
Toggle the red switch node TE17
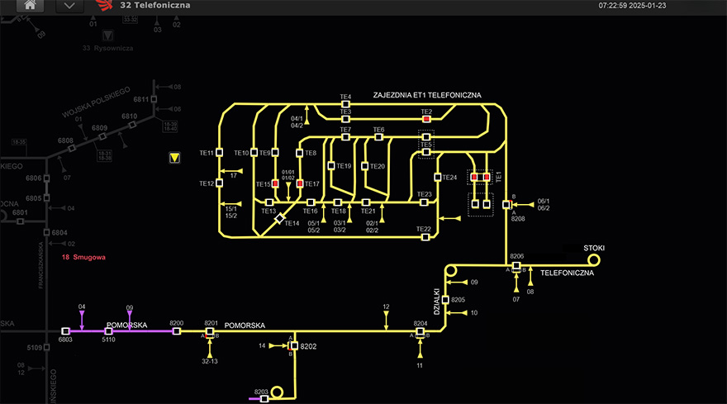point(300,184)
